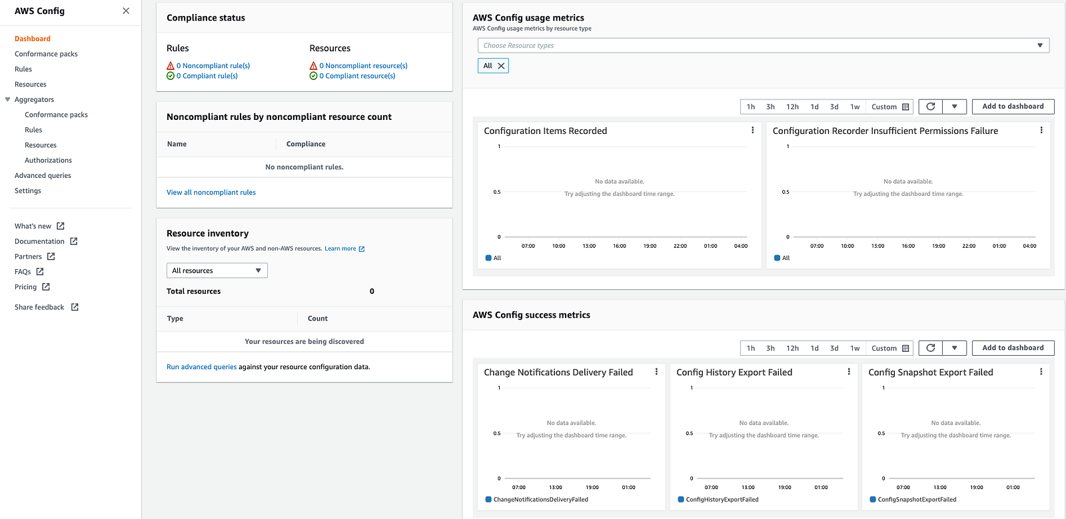Screen dimensions: 1066x519
Task: Toggle ChangeNotificationsDeliveryFailed legend series
Action: click(x=537, y=500)
